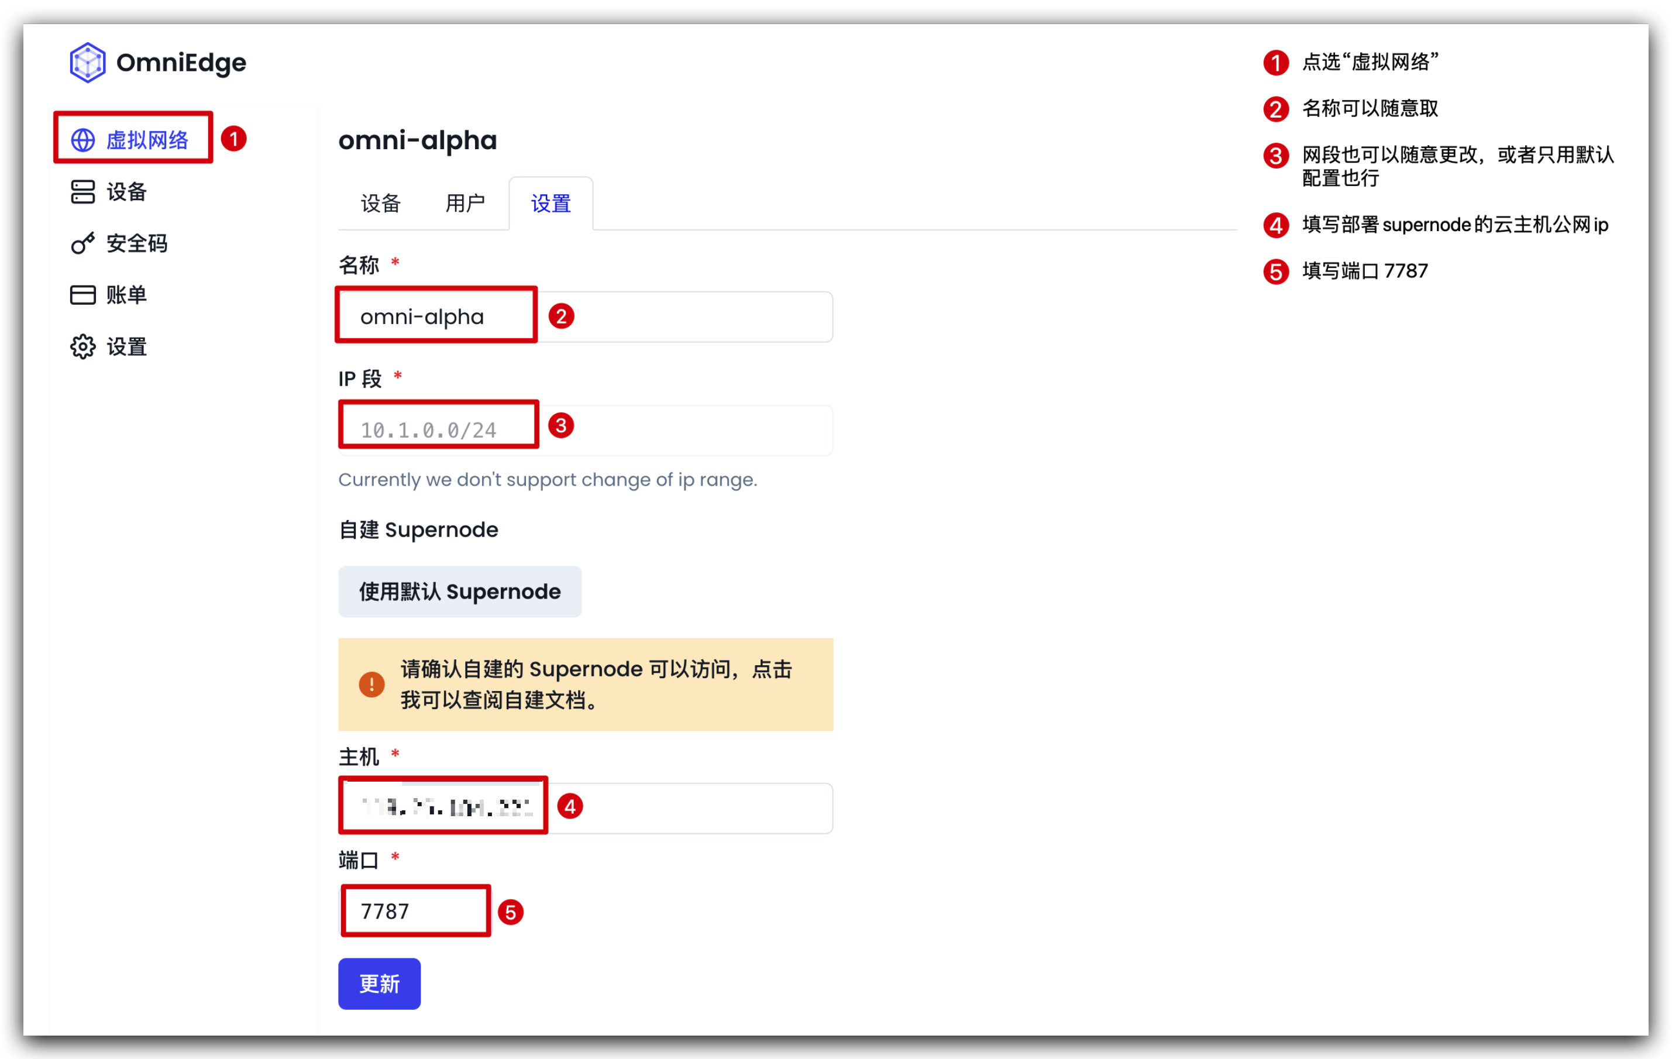Click the 主机 host IP input field

586,807
